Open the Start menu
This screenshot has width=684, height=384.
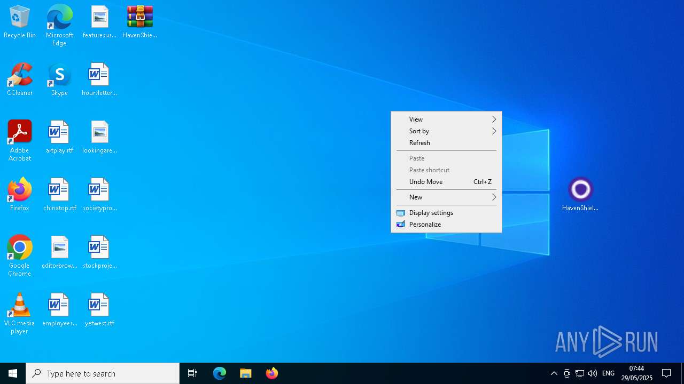pos(13,373)
